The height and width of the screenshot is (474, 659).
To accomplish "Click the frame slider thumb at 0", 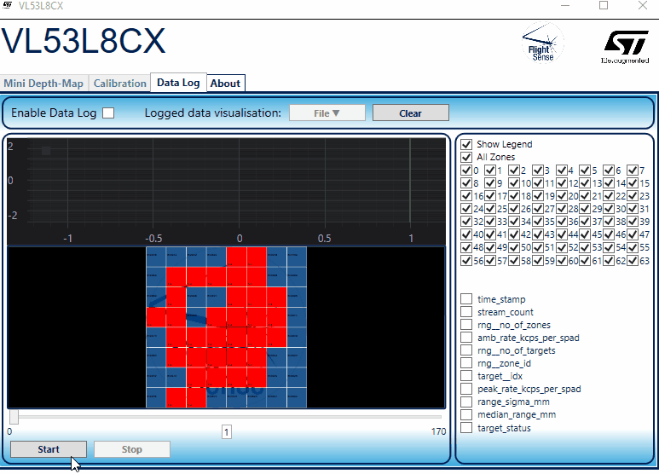I will coord(14,417).
